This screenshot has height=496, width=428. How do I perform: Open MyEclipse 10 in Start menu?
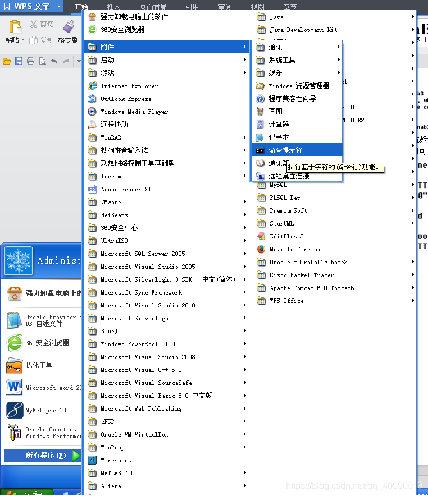43,410
